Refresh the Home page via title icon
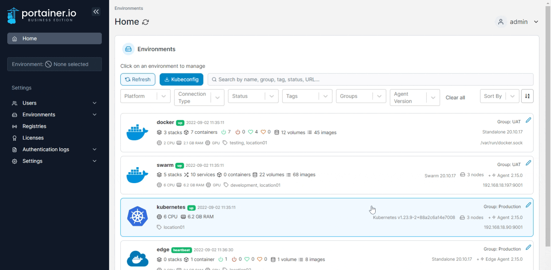Image resolution: width=551 pixels, height=270 pixels. click(x=146, y=22)
